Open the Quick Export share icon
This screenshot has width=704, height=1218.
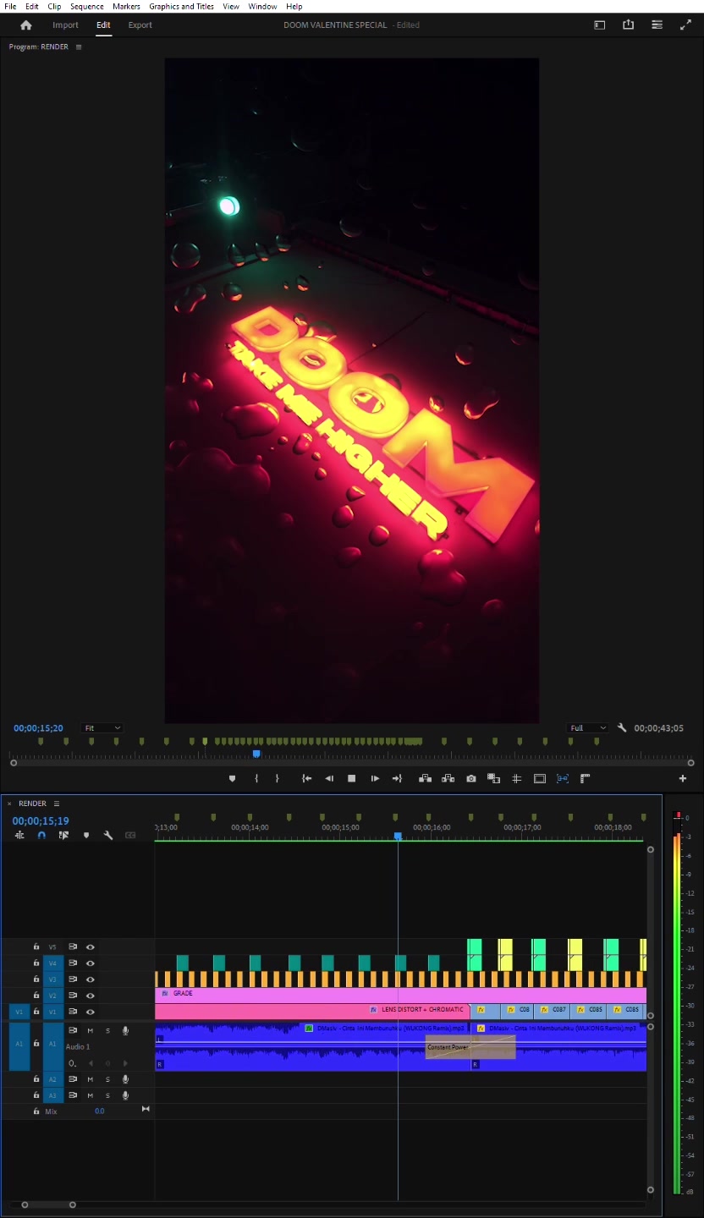click(x=628, y=25)
